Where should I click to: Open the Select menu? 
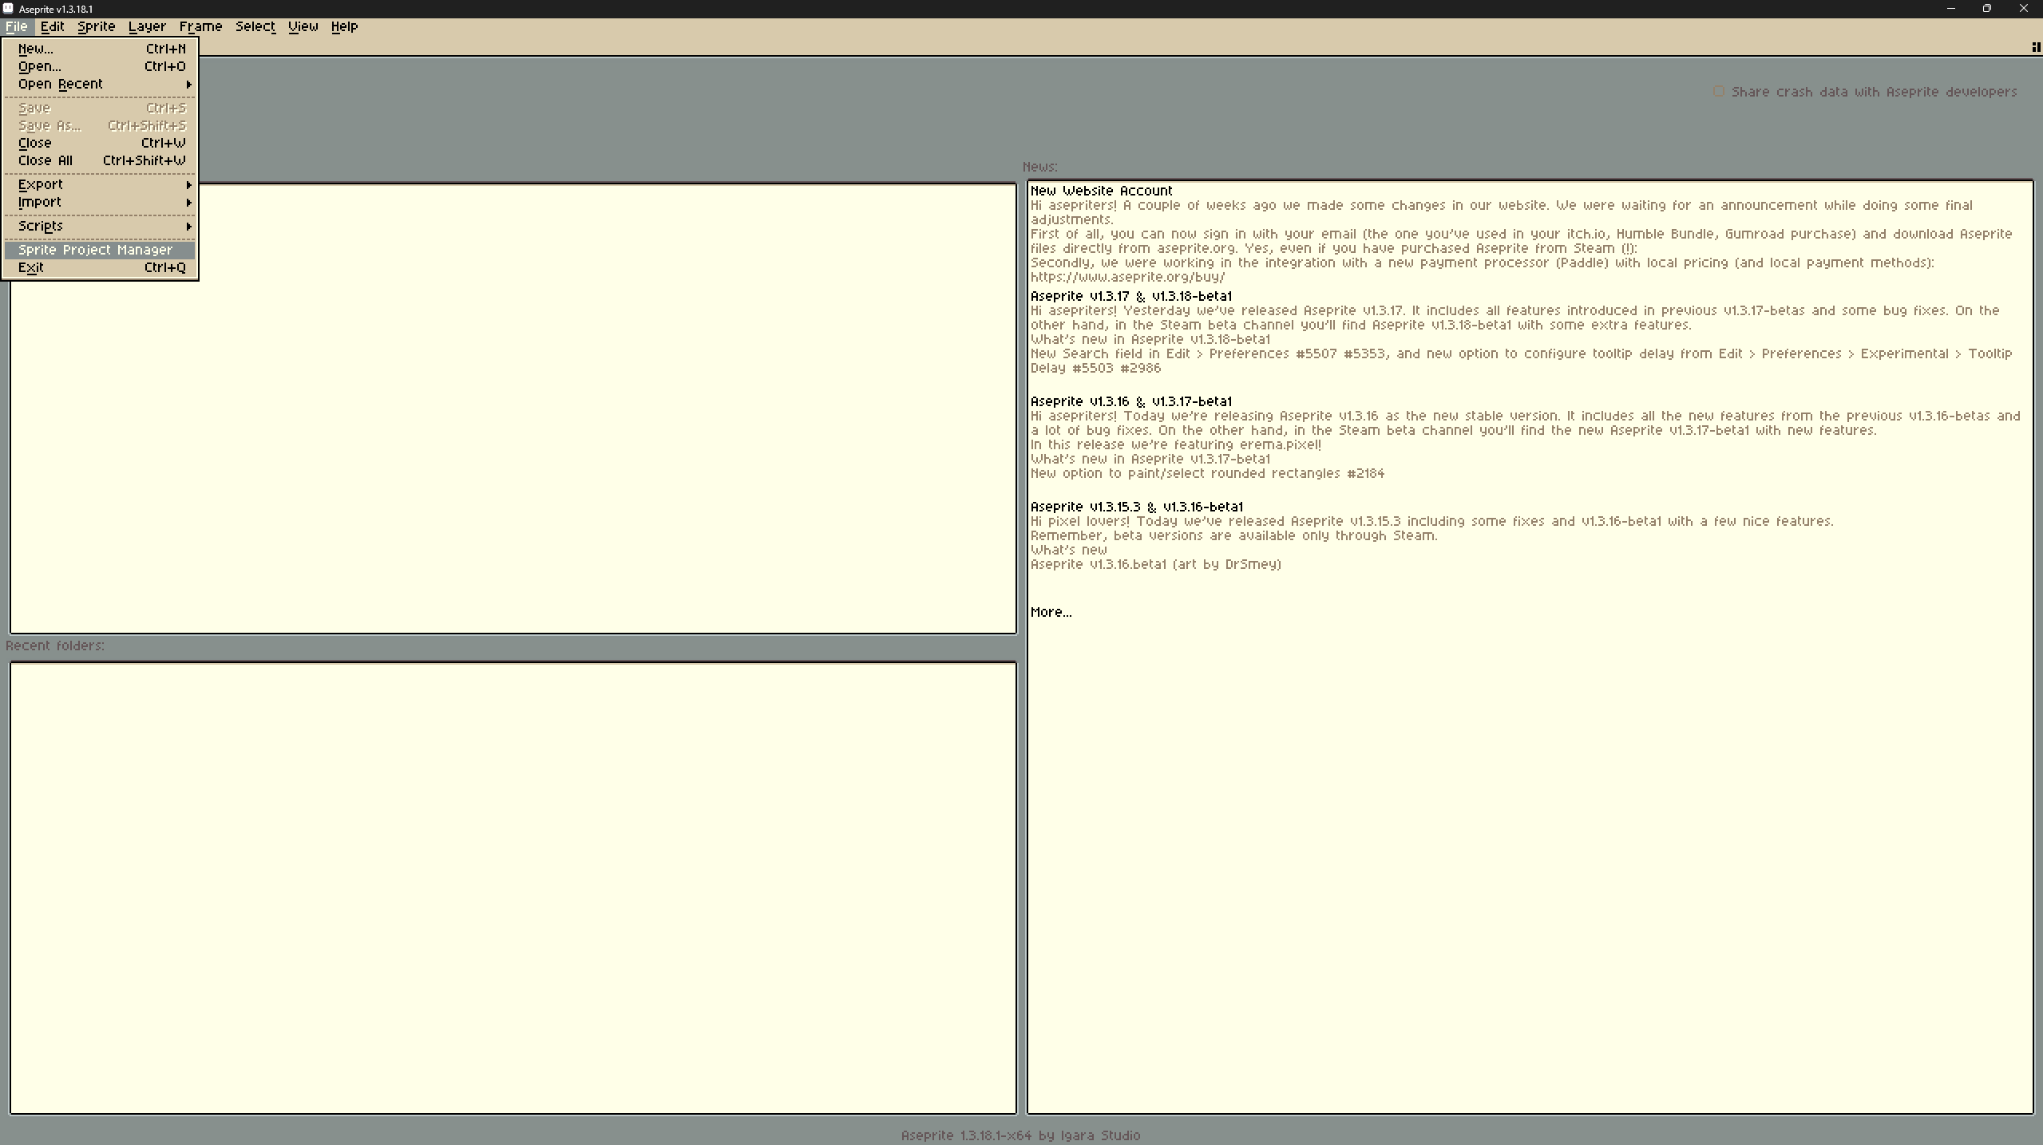point(255,26)
